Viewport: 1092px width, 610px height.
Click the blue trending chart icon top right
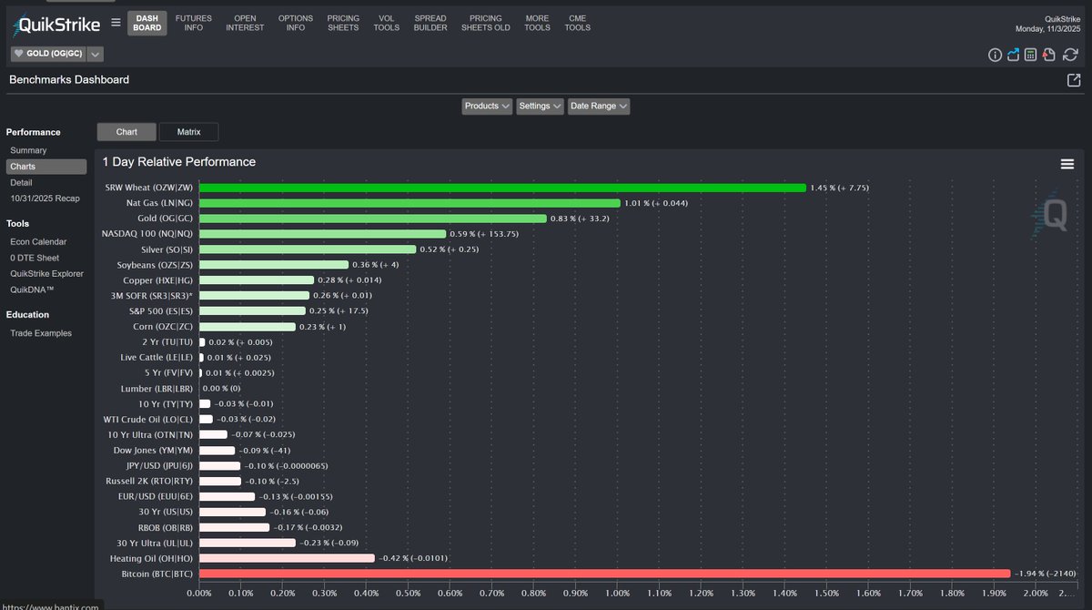click(1013, 55)
